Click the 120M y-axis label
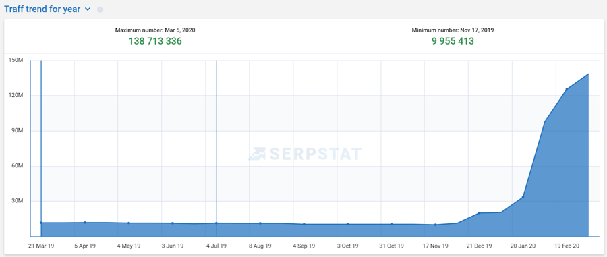607x257 pixels. [17, 95]
